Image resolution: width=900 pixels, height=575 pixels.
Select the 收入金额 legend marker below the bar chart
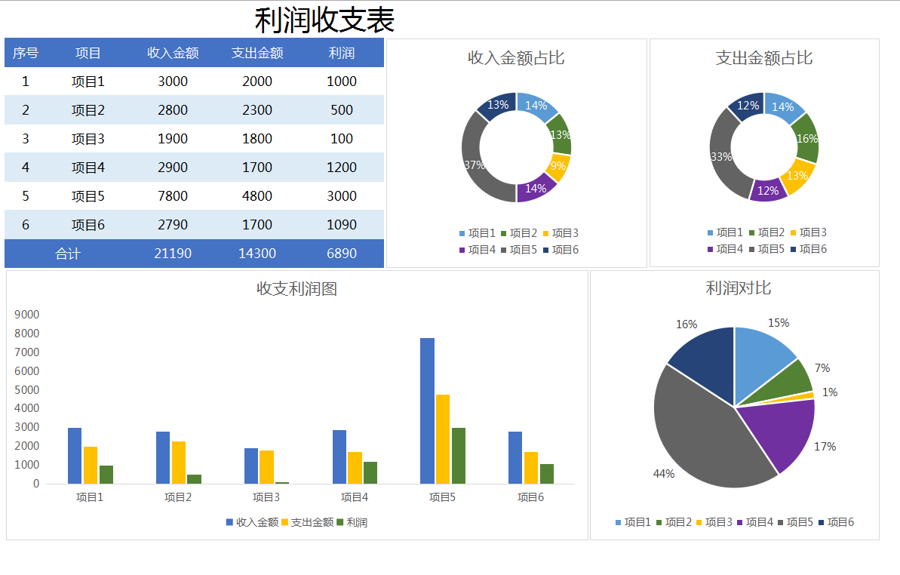(229, 521)
